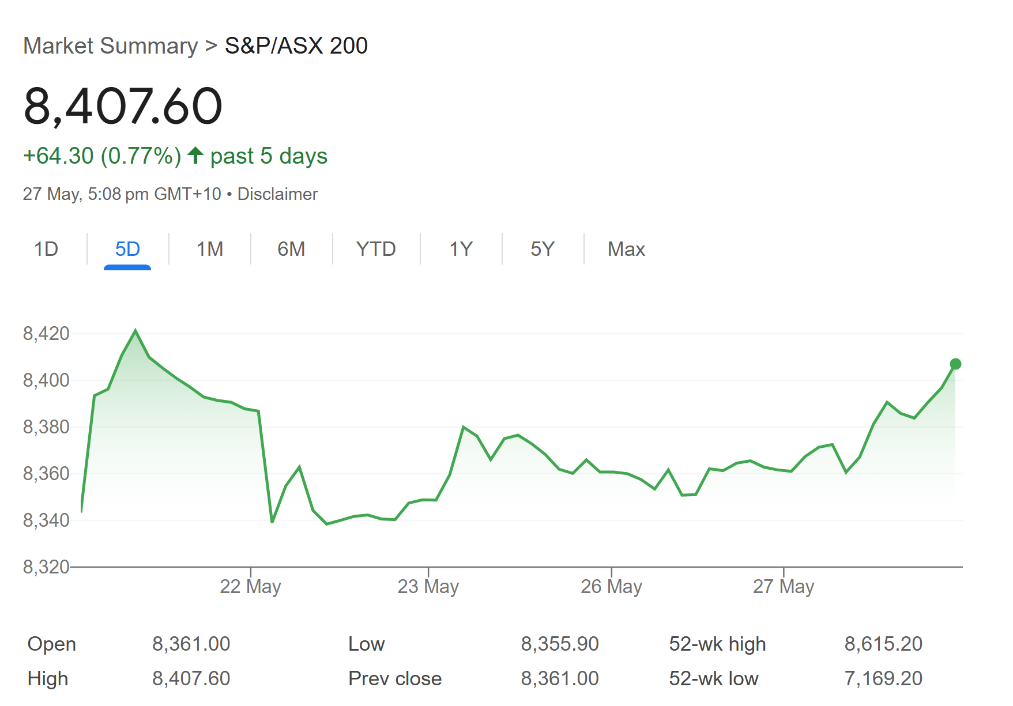The image size is (1013, 706).
Task: Click the 8,320 y-axis label
Action: click(46, 567)
